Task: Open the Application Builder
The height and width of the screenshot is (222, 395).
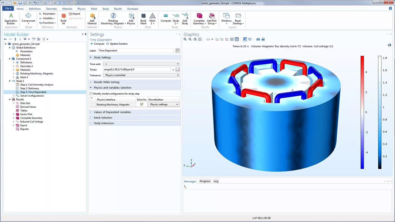Action: 11,19
